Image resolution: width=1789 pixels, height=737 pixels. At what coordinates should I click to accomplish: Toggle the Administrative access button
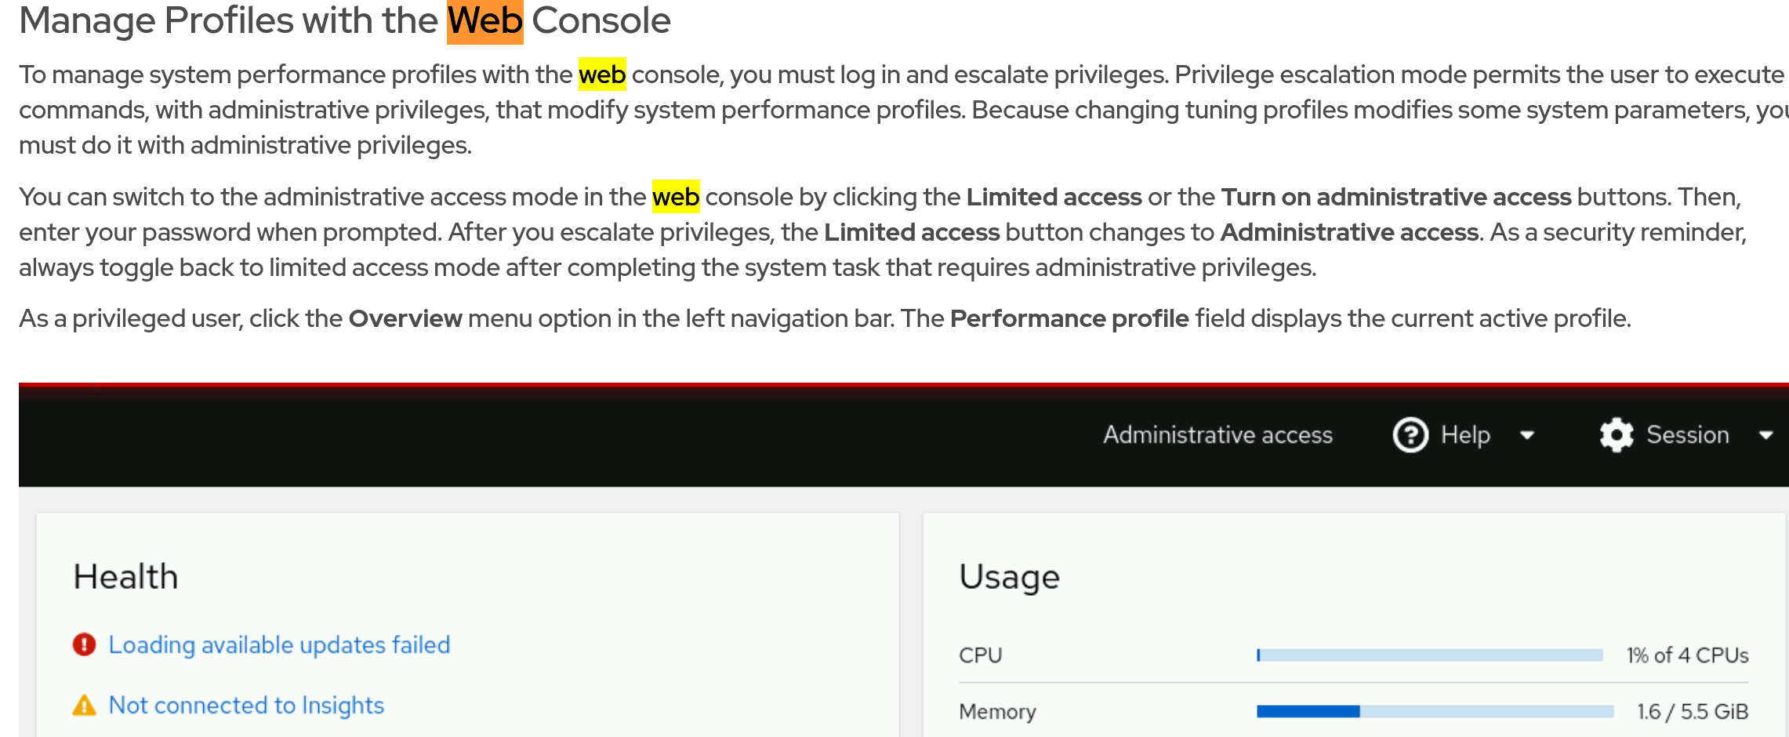(1217, 435)
